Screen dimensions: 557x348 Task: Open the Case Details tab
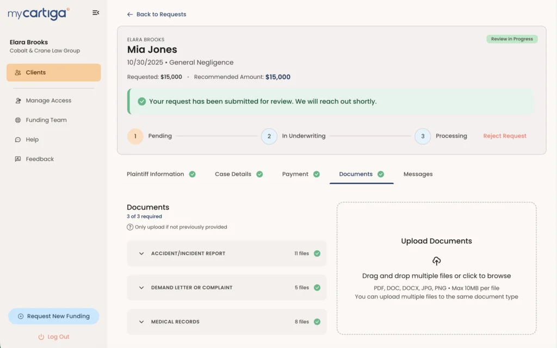point(239,174)
